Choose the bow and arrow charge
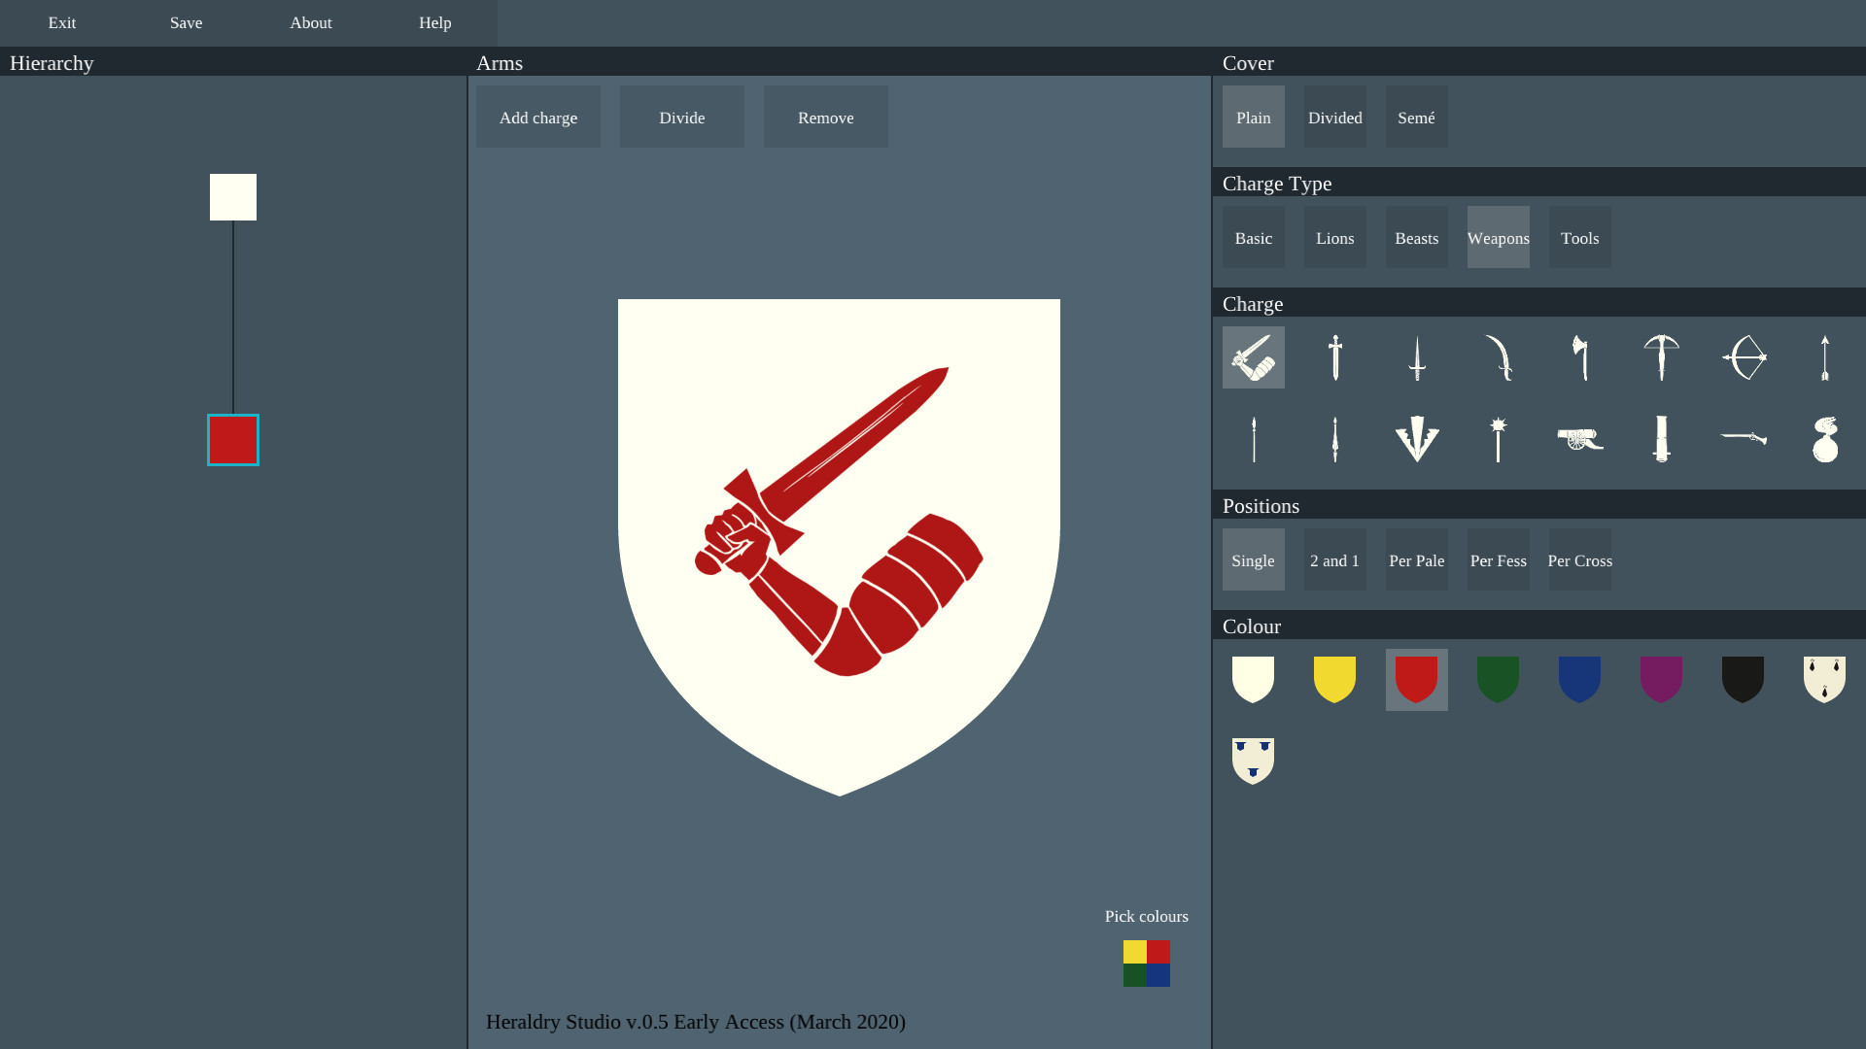 tap(1744, 357)
